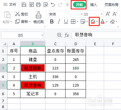Select column B header
Image resolution: width=121 pixels, height=110 pixels.
[33, 44]
